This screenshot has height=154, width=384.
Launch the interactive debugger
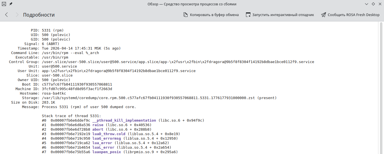[280, 15]
